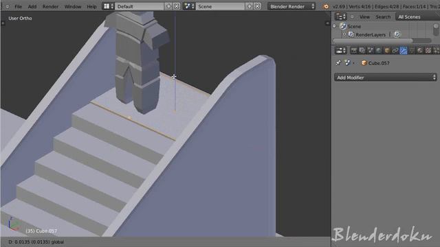Delete the current scene

pyautogui.click(x=257, y=6)
